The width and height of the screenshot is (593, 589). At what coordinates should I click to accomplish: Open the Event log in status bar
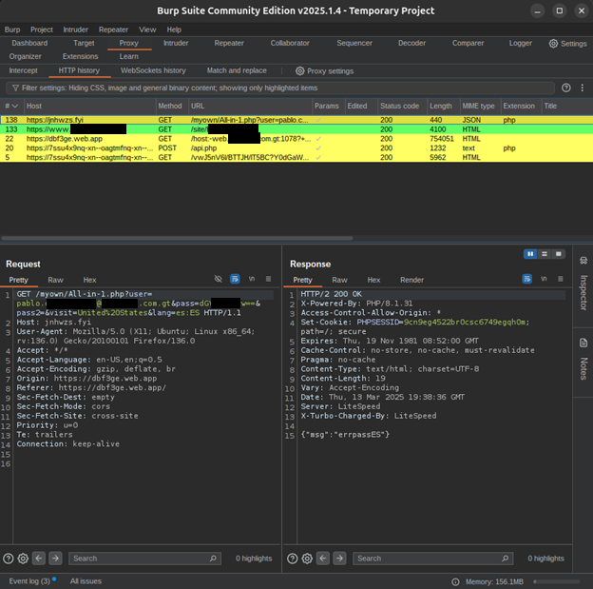tap(30, 579)
